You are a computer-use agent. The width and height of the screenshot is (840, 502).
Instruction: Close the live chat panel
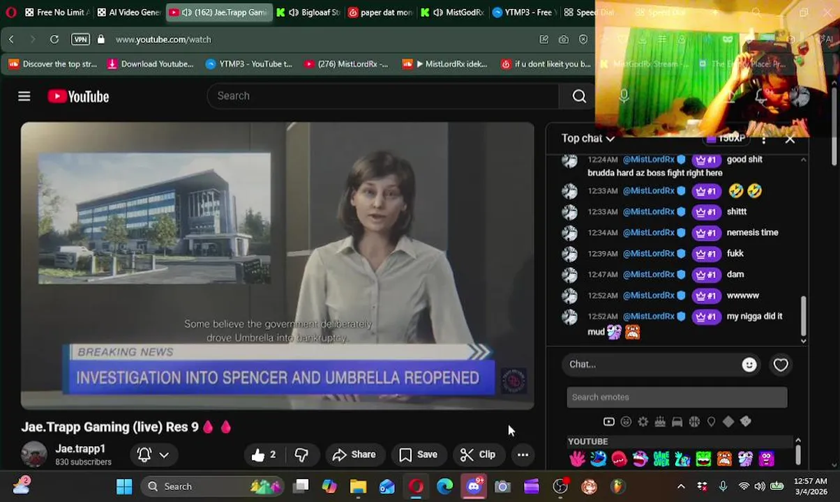790,139
